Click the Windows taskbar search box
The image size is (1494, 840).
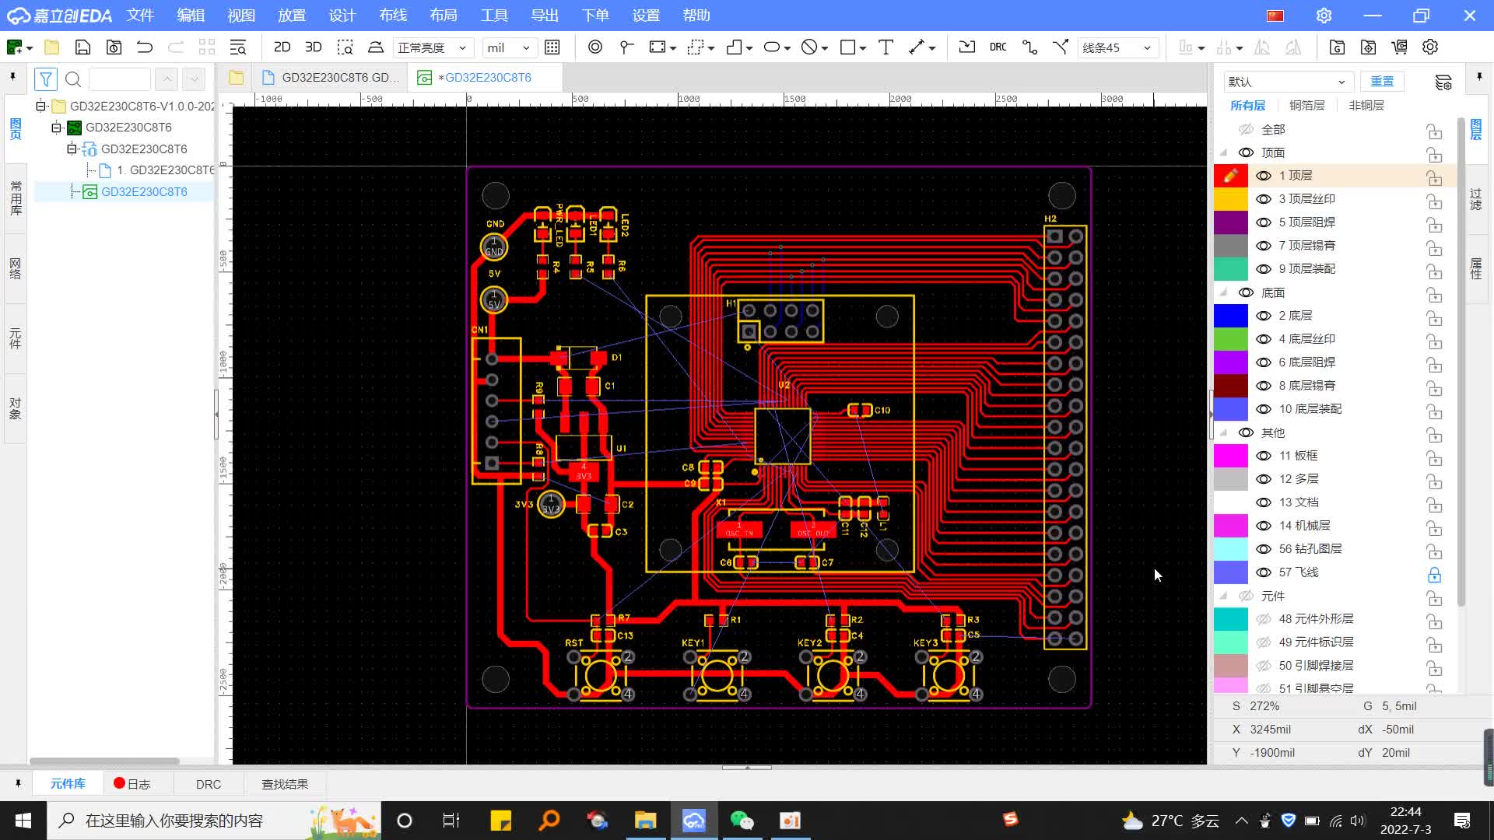point(214,821)
